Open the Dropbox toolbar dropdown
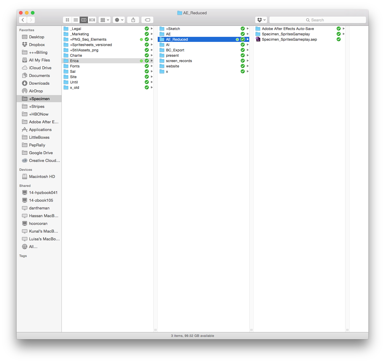Image resolution: width=385 pixels, height=363 pixels. pos(261,20)
